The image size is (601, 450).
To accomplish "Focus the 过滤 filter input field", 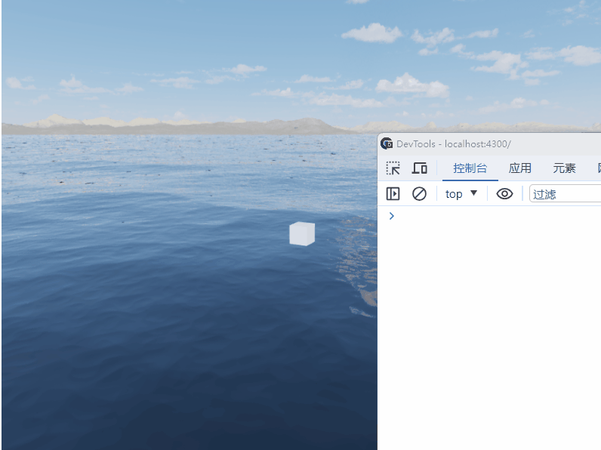I will tap(566, 194).
